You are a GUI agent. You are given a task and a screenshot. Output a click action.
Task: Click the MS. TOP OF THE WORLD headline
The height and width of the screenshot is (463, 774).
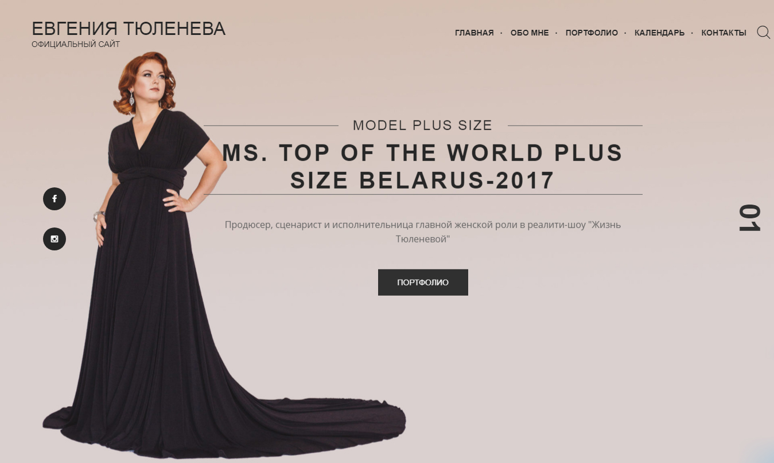(422, 167)
